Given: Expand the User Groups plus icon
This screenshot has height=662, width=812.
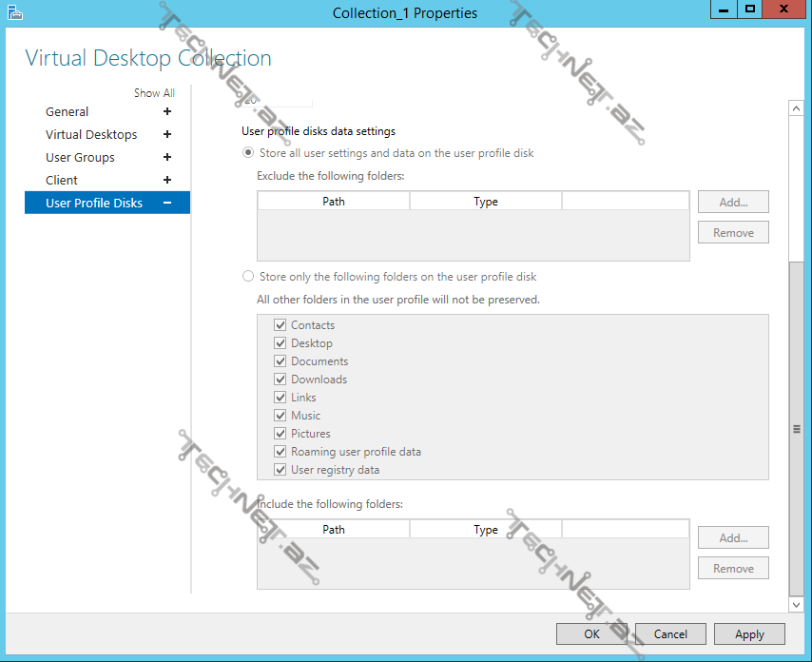Looking at the screenshot, I should (167, 157).
